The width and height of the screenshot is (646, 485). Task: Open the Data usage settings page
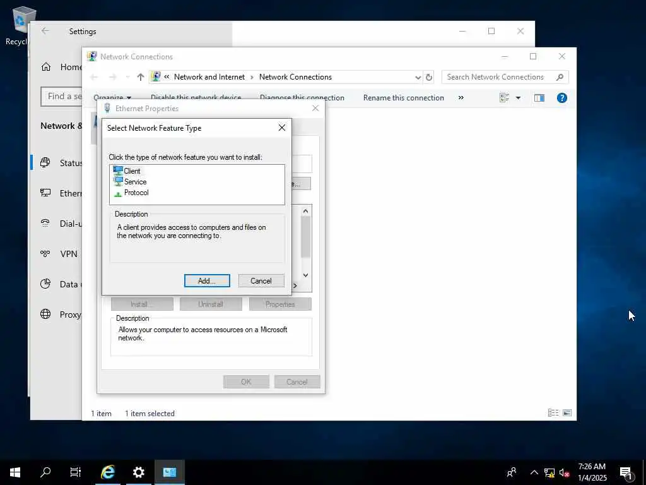pyautogui.click(x=57, y=284)
